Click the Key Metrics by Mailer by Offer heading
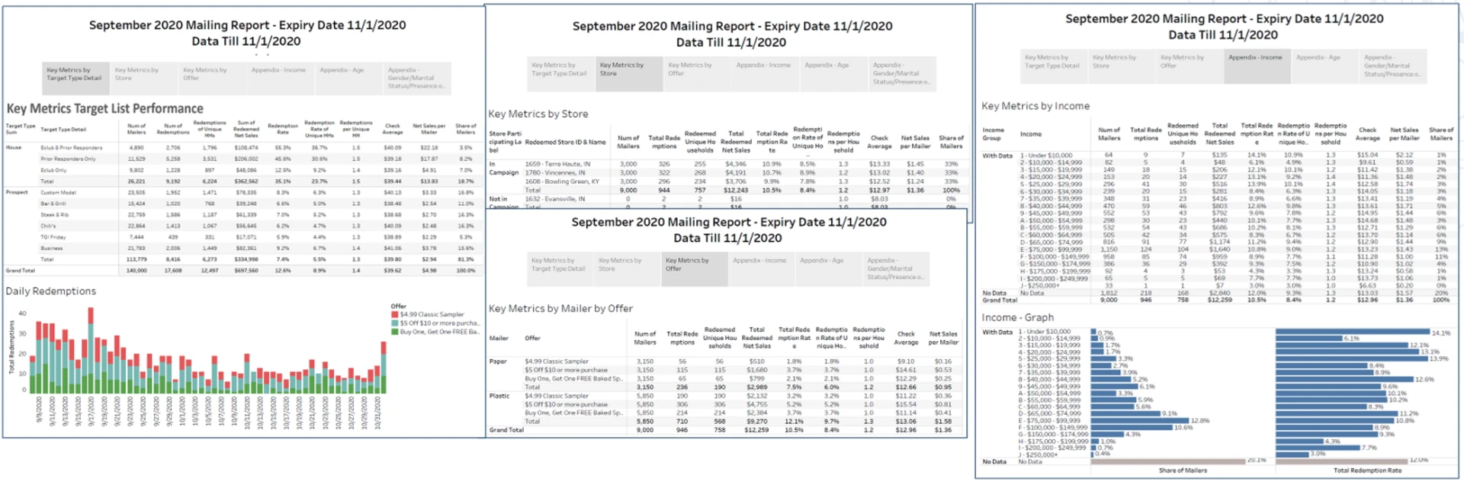Image resolution: width=1464 pixels, height=485 pixels. pos(560,309)
